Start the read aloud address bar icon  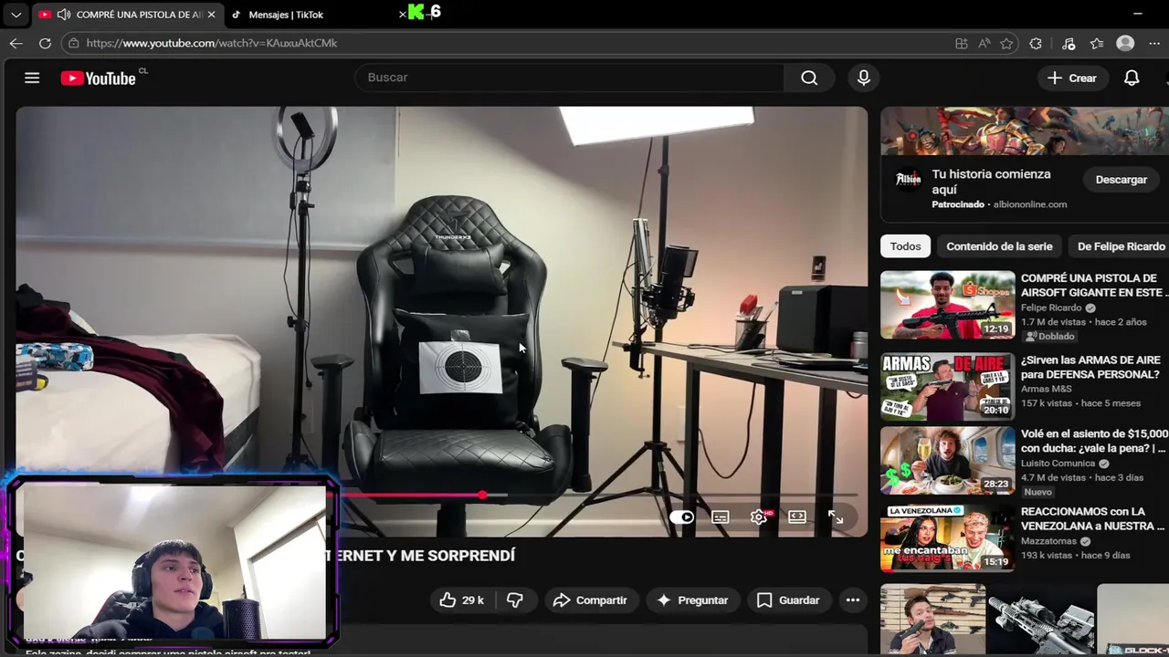(x=984, y=43)
